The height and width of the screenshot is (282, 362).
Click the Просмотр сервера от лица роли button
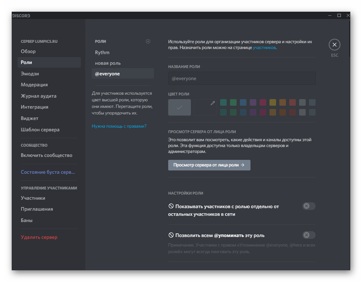click(209, 165)
